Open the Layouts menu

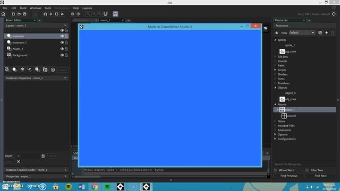[87, 8]
